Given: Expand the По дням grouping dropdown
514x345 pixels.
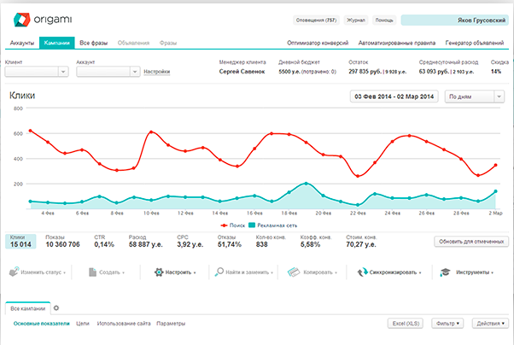Looking at the screenshot, I should pyautogui.click(x=477, y=97).
